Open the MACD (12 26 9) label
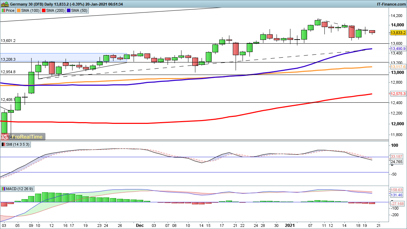 coord(19,189)
